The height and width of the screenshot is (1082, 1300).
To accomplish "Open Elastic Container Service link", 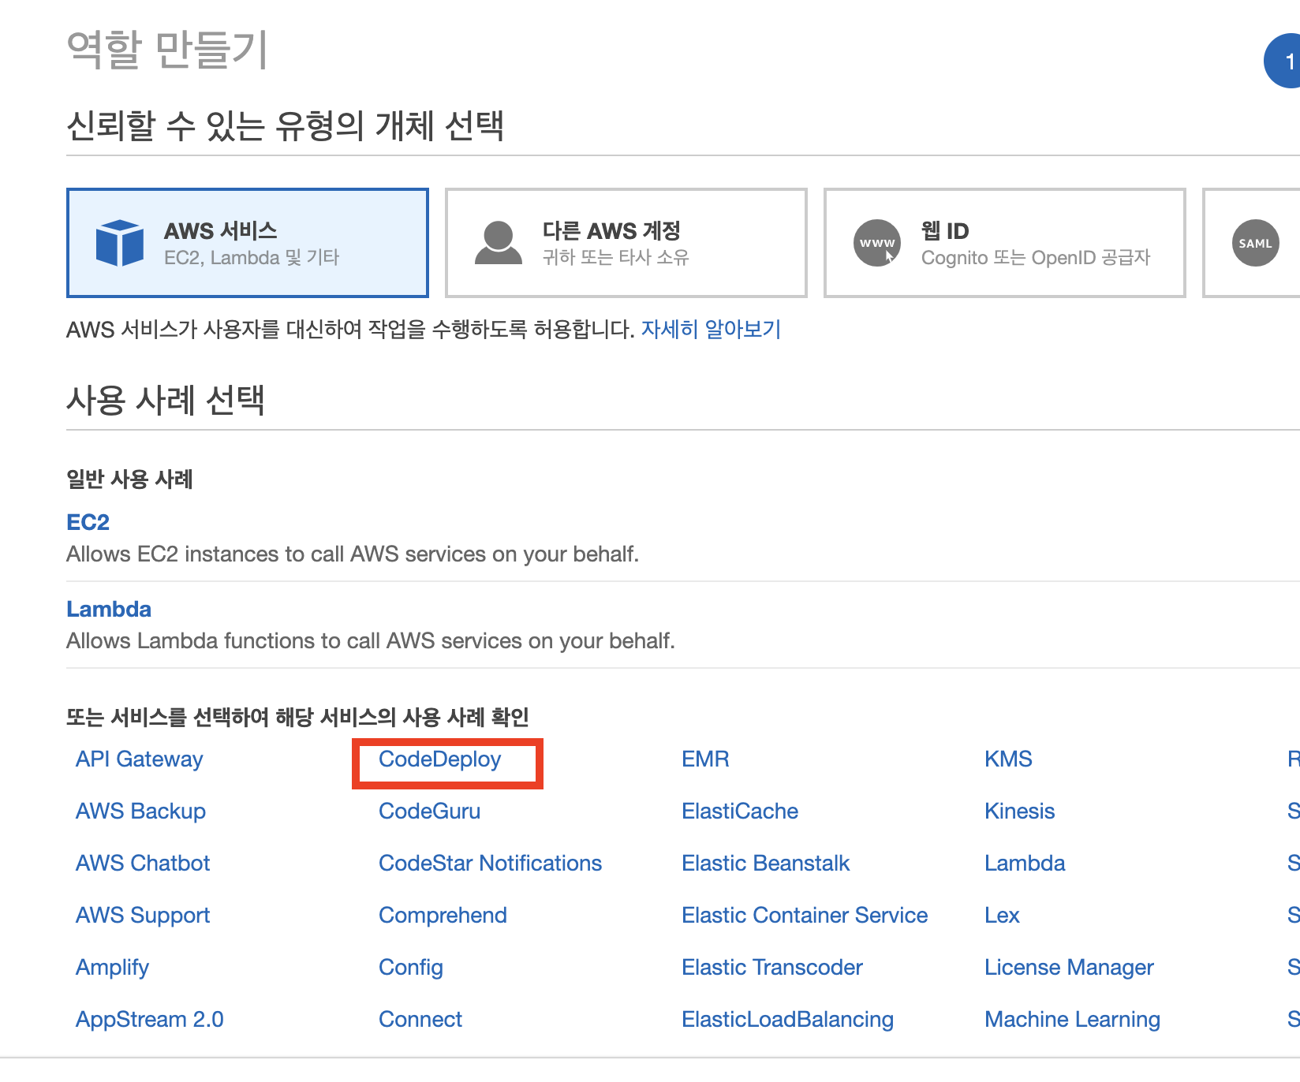I will (805, 915).
